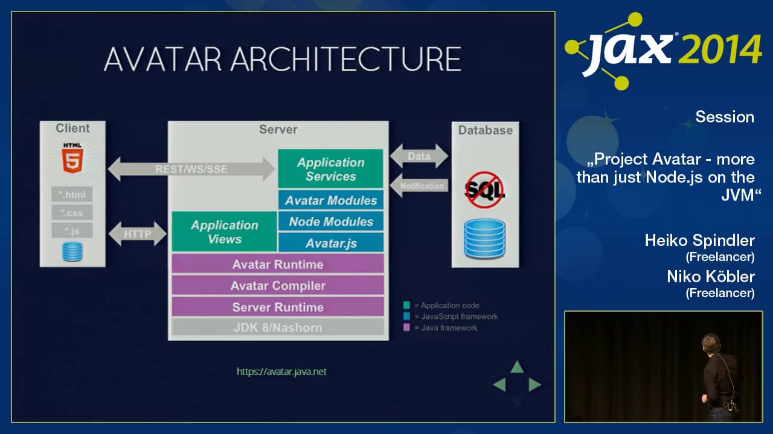Select the Avatar.js block

[x=331, y=242]
